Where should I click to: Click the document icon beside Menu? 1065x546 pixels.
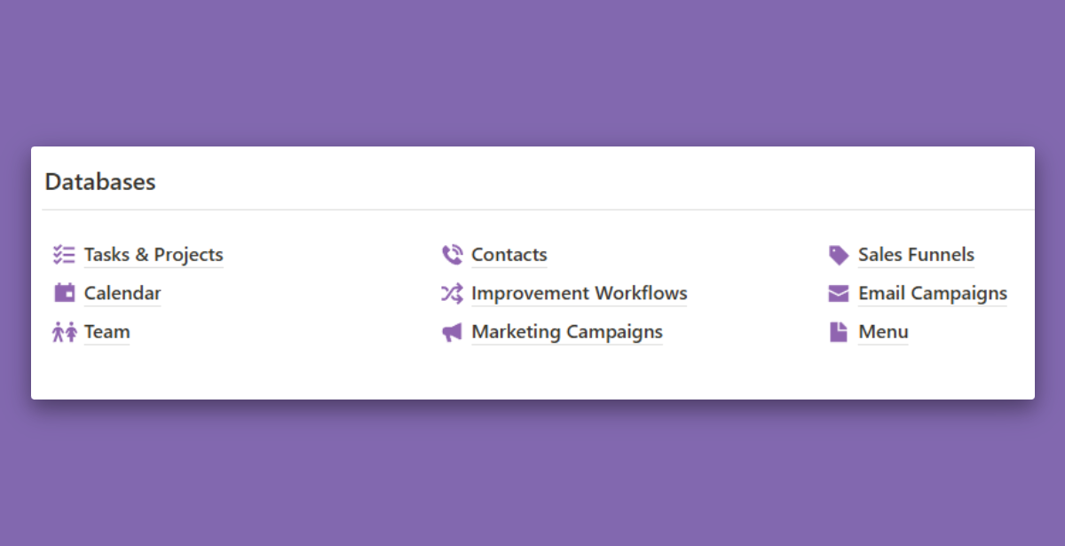[x=839, y=332]
